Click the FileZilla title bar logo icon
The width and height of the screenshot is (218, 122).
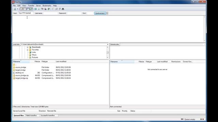click(13, 2)
